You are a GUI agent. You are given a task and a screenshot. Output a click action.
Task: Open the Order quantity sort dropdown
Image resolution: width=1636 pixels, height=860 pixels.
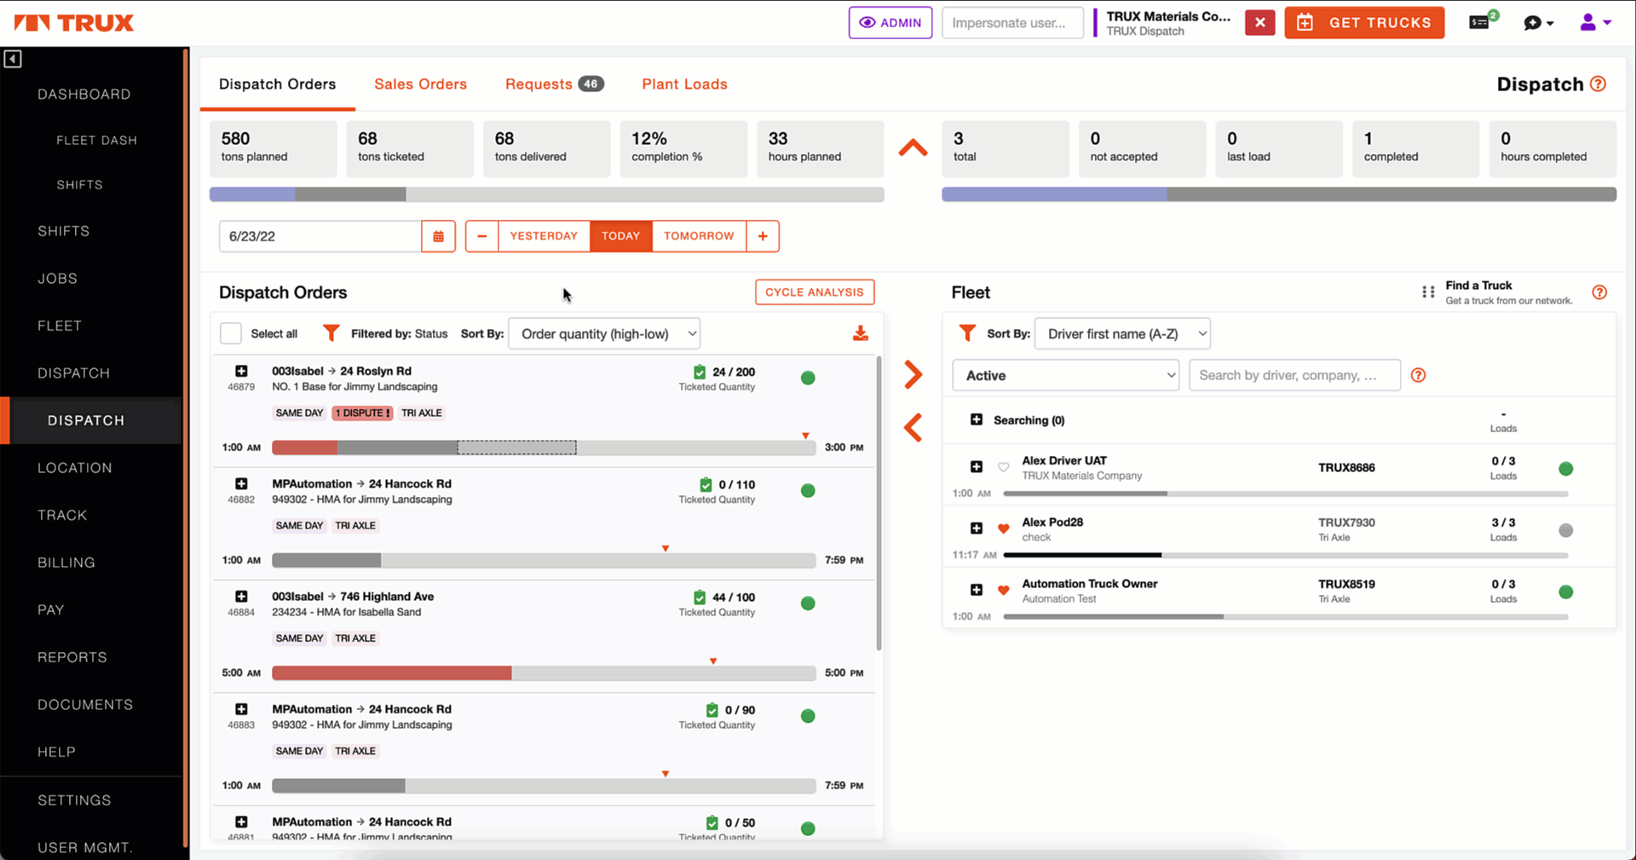coord(604,334)
